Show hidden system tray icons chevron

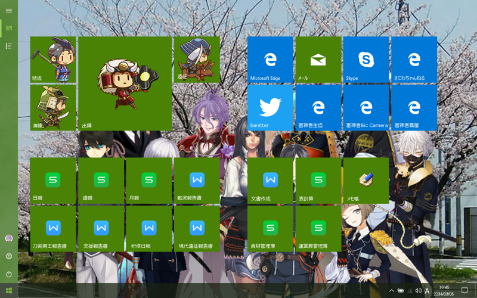[391, 291]
